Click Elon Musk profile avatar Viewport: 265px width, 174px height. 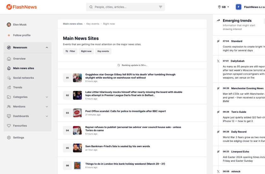(x=9, y=25)
